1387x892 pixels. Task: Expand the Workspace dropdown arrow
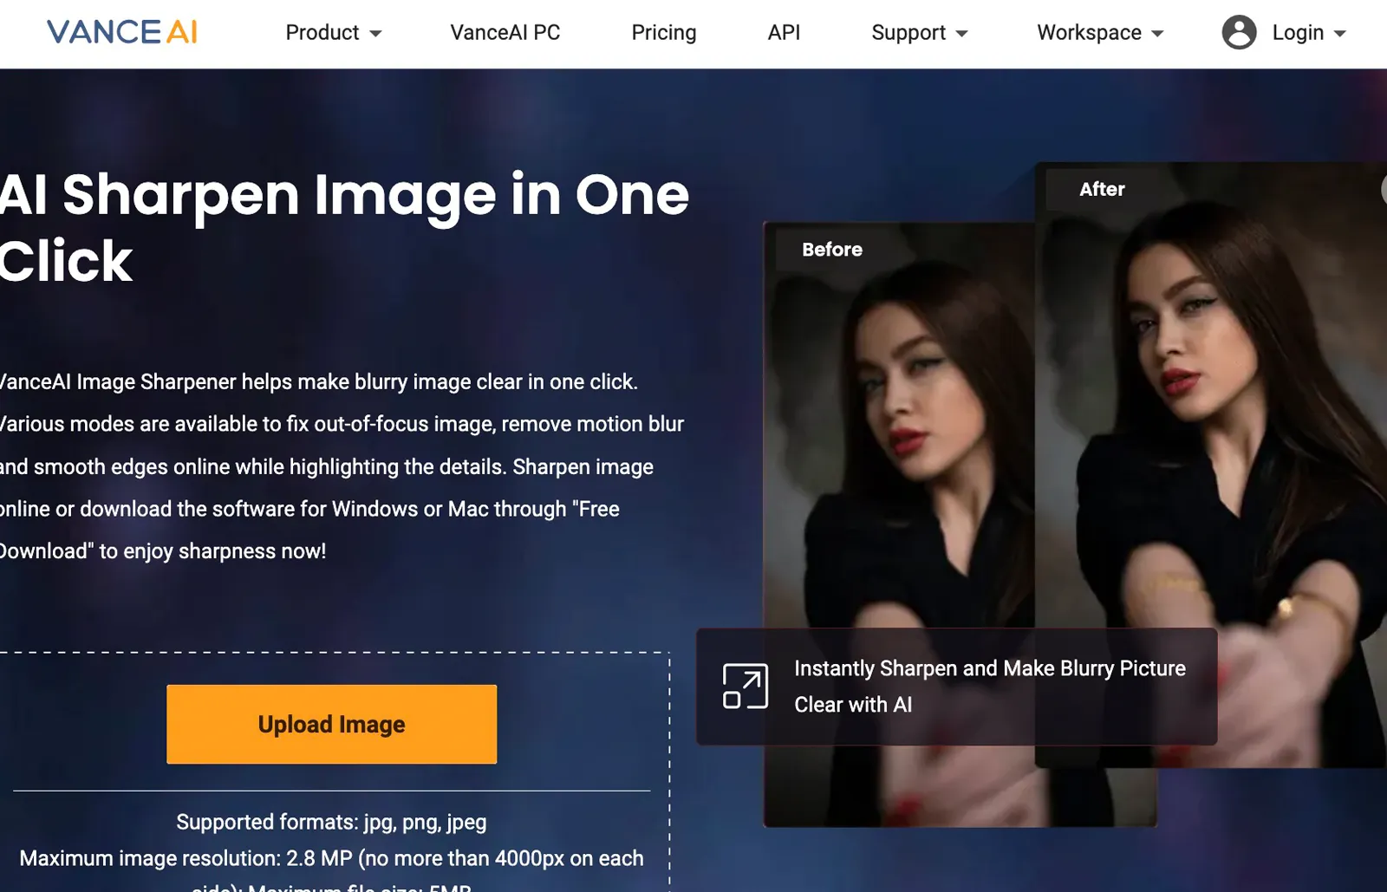1157,34
